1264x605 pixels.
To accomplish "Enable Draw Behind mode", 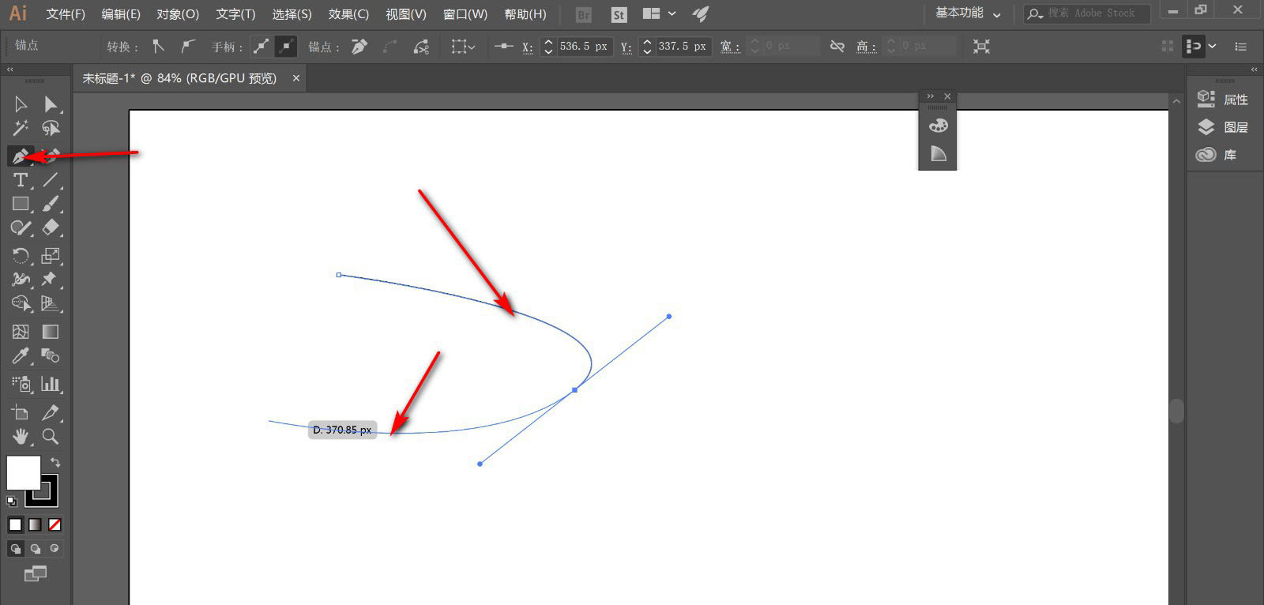I will coord(35,548).
